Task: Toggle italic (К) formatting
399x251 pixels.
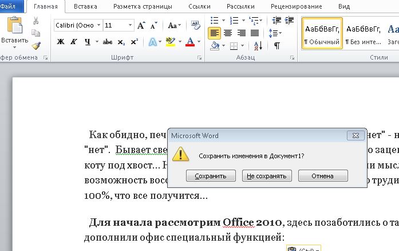Action: click(x=73, y=42)
